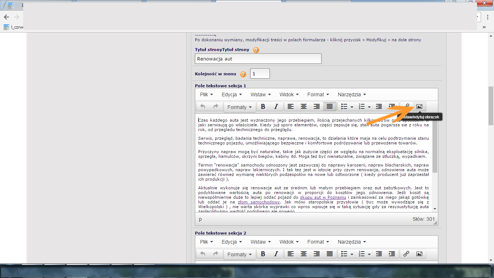
Task: Toggle bold in section 1 editor
Action: pos(263,107)
